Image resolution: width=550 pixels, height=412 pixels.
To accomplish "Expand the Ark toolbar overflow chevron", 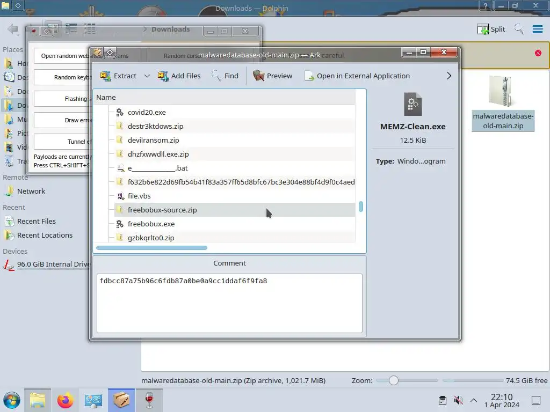I will pos(448,76).
